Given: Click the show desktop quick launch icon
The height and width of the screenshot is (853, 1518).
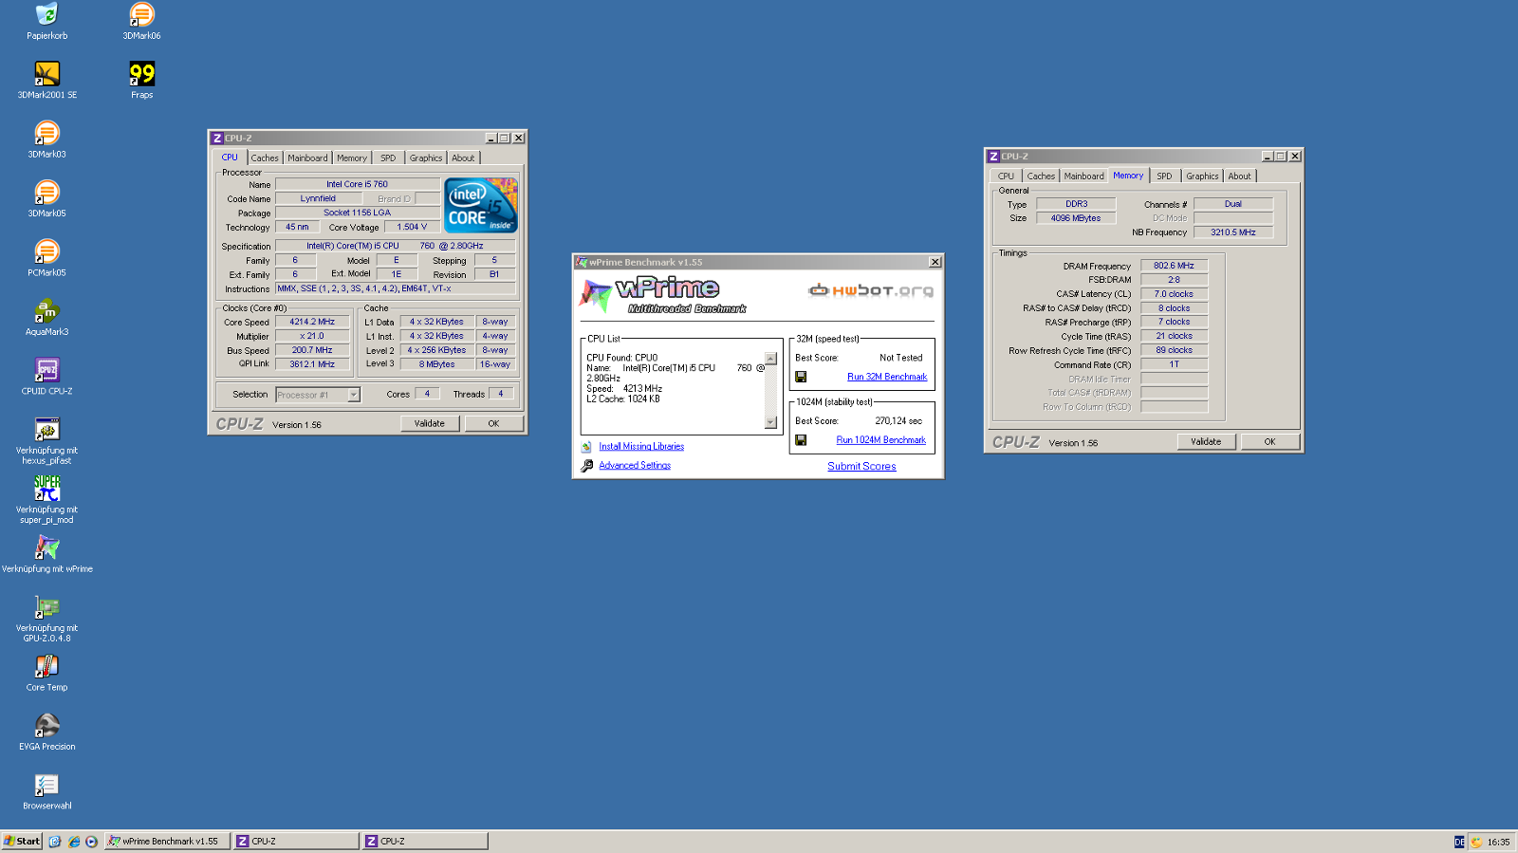Looking at the screenshot, I should tap(55, 842).
